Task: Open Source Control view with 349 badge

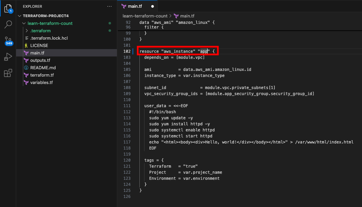Action: click(8, 41)
